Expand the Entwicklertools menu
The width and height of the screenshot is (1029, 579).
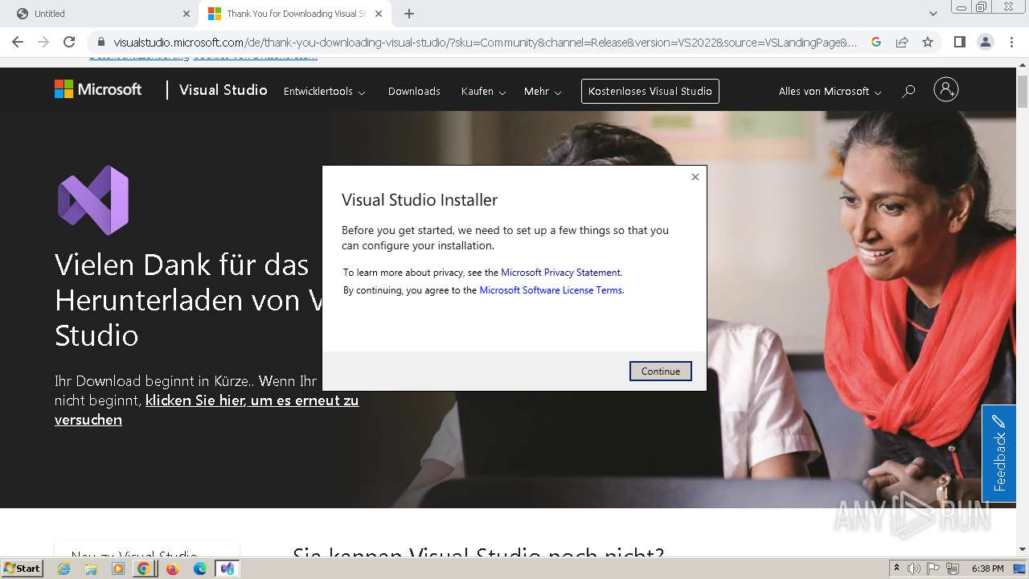[x=324, y=92]
